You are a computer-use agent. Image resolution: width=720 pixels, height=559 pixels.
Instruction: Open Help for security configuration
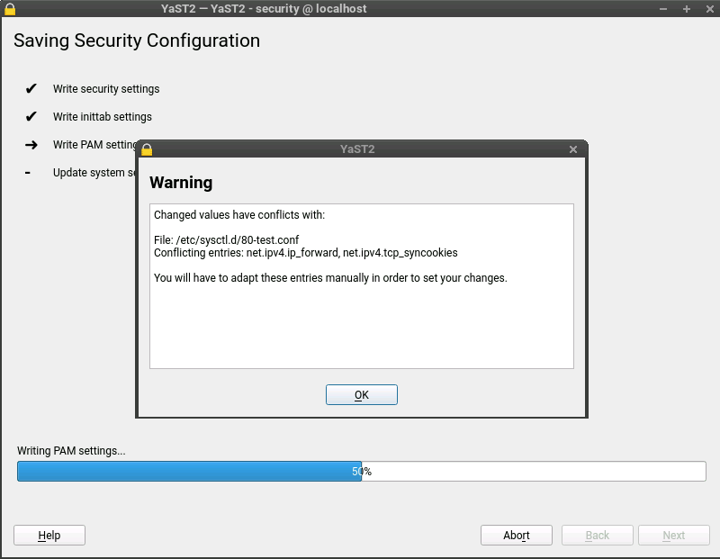[49, 536]
